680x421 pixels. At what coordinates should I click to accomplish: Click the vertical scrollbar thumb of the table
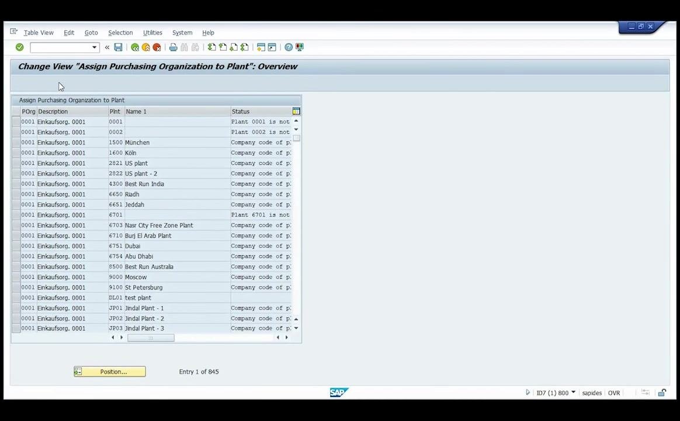297,138
